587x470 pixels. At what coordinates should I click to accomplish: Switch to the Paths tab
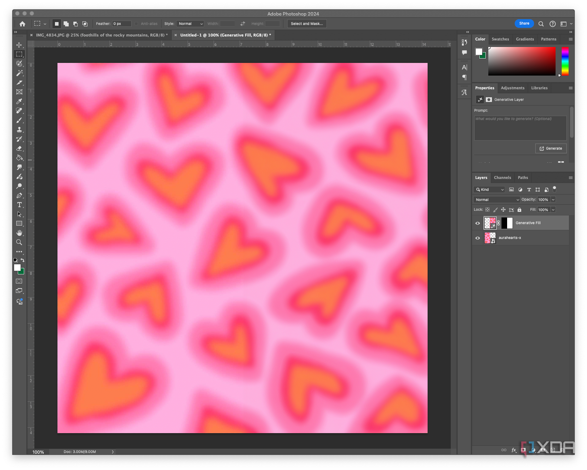click(523, 178)
